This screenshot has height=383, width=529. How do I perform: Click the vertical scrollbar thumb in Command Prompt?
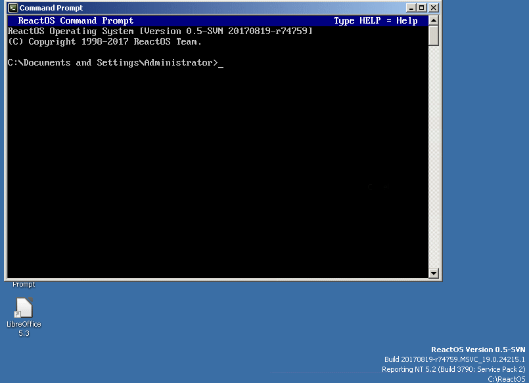coord(434,35)
